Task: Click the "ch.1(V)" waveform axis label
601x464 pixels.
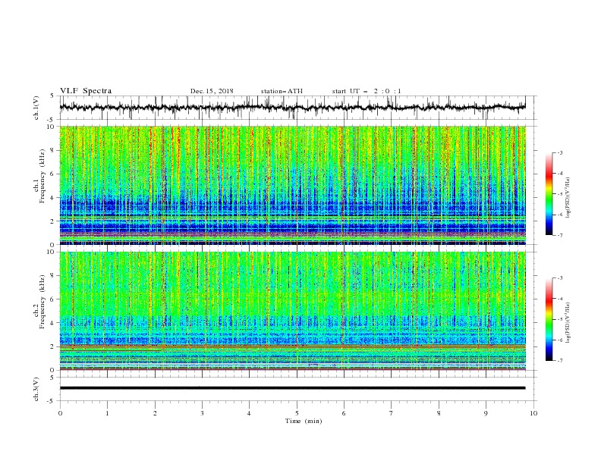Action: (x=36, y=108)
